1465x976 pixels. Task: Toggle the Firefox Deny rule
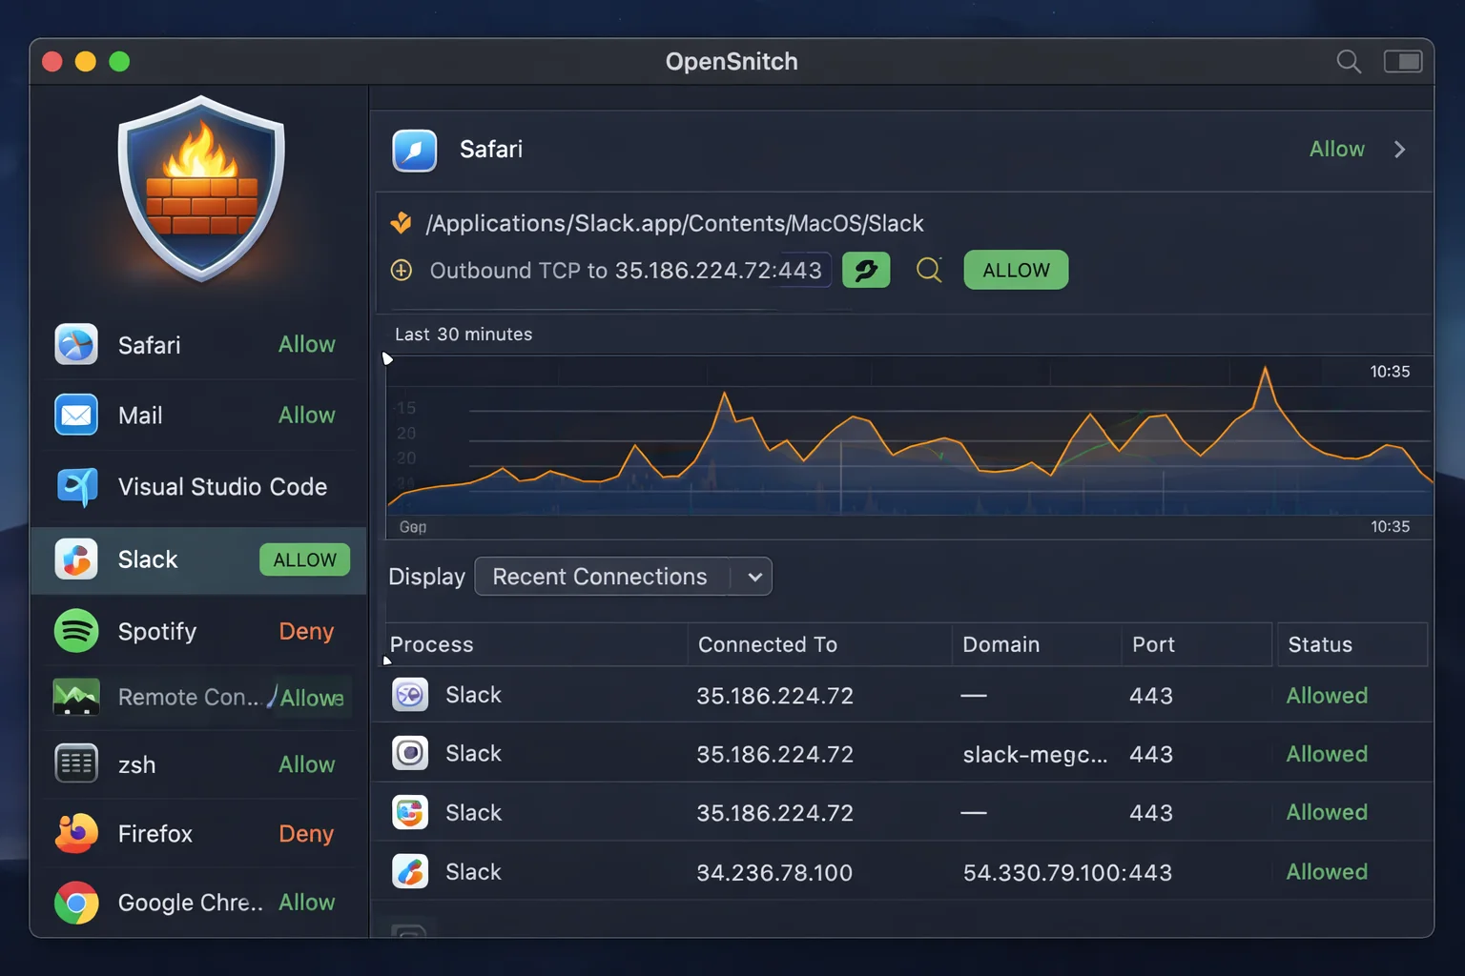[x=306, y=834]
